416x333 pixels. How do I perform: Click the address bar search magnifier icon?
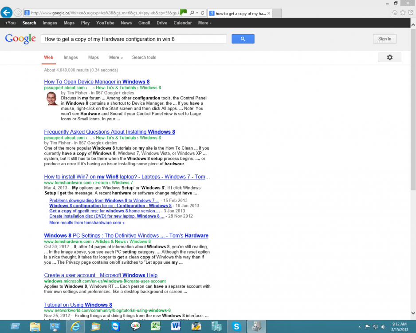[192, 13]
